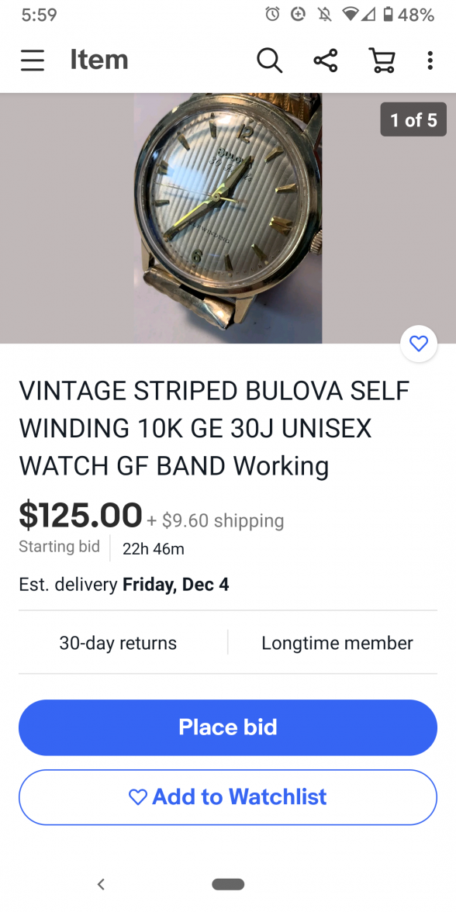
Task: Toggle the heart favorite on photo
Action: (419, 344)
